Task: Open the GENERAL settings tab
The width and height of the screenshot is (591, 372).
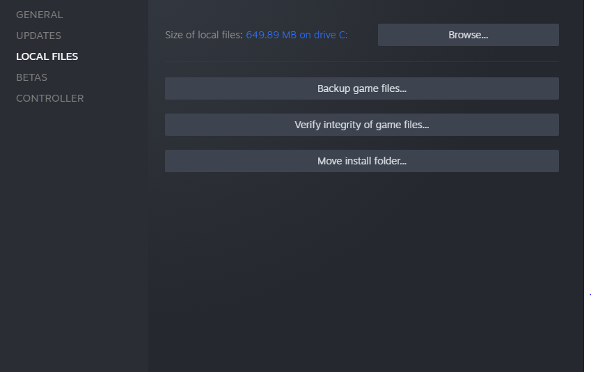Action: pyautogui.click(x=39, y=15)
